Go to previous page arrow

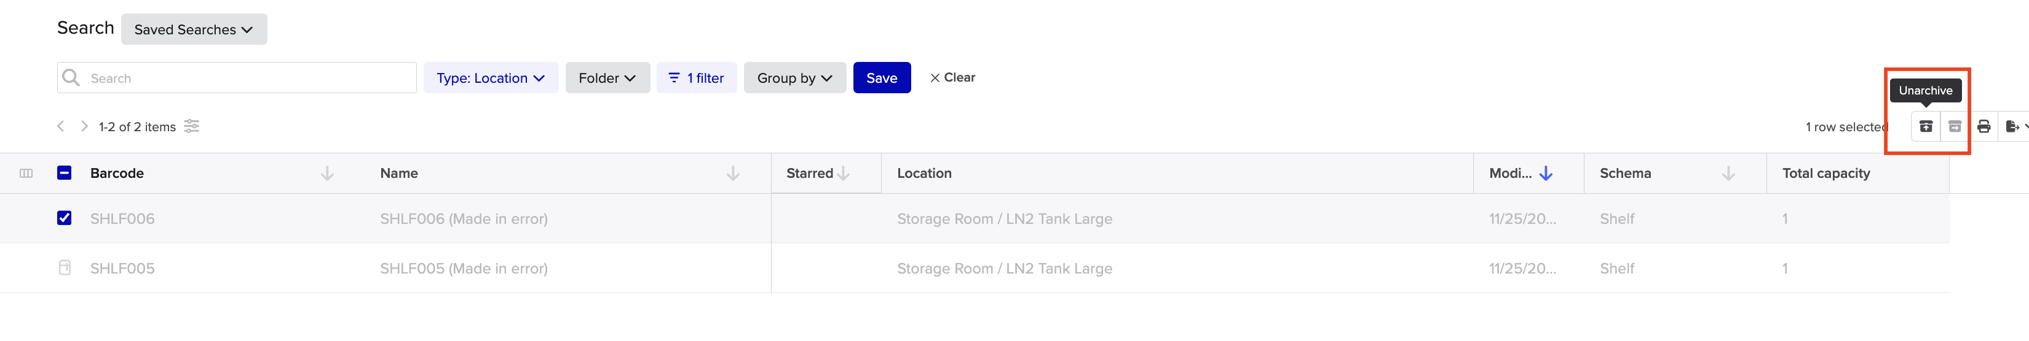point(61,126)
